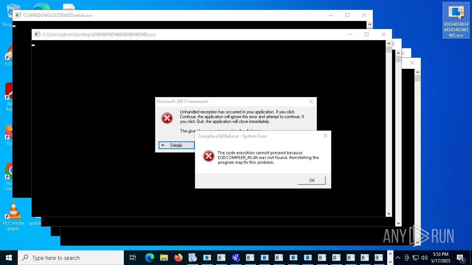Maximize the netsh.exe console window
472x265 pixels.
(x=347, y=15)
